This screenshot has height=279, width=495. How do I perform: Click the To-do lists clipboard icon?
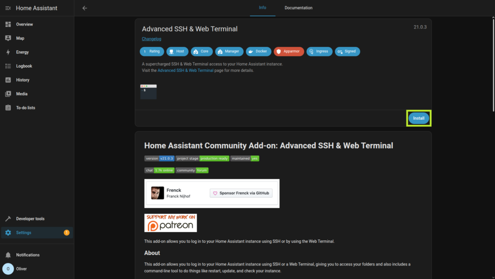(x=8, y=108)
